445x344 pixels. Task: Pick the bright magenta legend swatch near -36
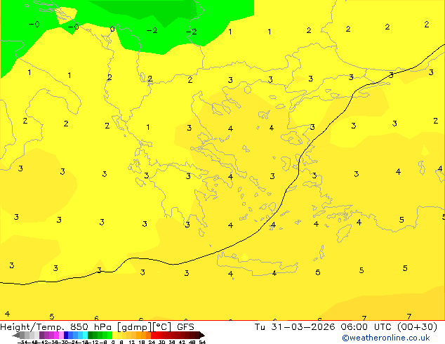point(56,335)
